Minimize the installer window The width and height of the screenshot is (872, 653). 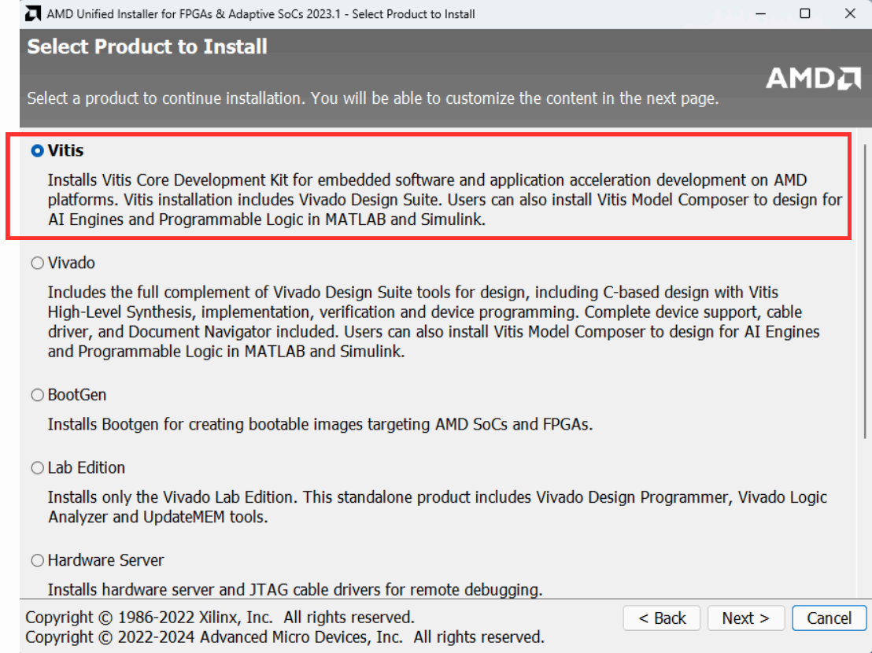click(761, 14)
